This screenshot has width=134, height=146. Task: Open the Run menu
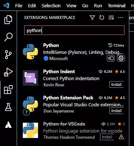click(98, 6)
